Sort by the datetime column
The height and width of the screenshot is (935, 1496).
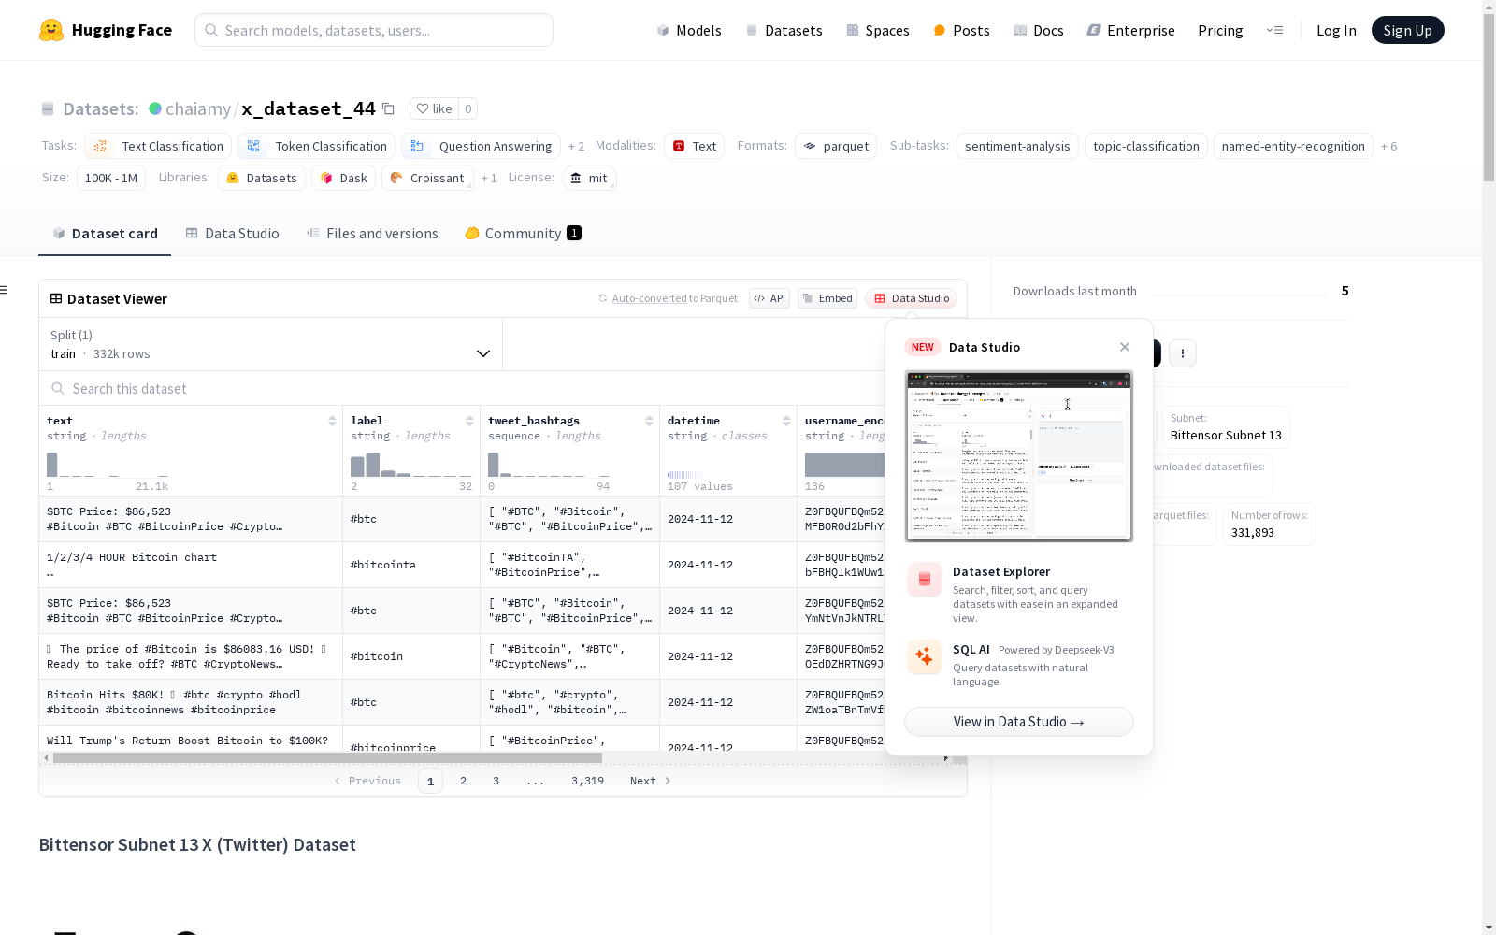pyautogui.click(x=786, y=421)
